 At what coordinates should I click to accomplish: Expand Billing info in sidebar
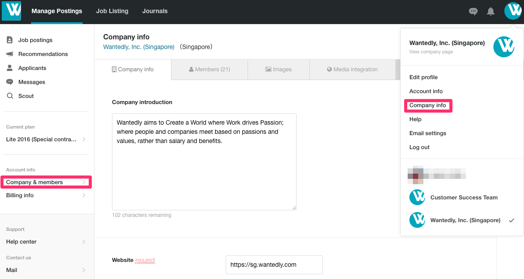pos(46,195)
